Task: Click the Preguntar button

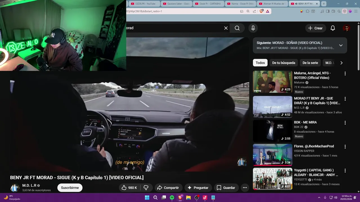Action: 198,188
